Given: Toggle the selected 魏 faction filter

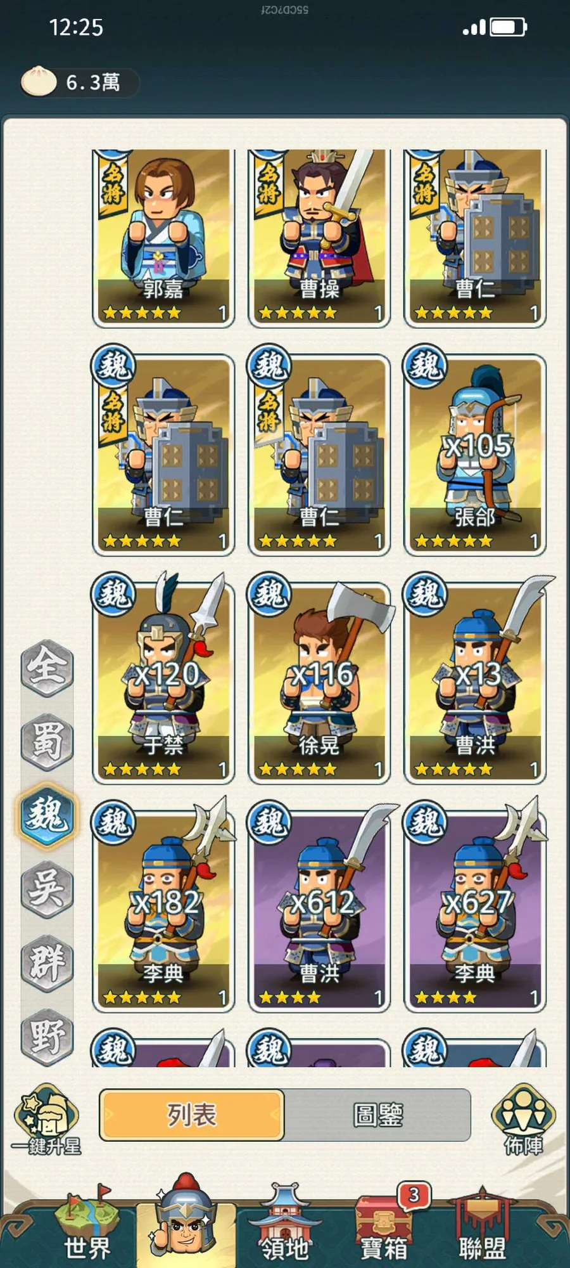Looking at the screenshot, I should coord(47,815).
